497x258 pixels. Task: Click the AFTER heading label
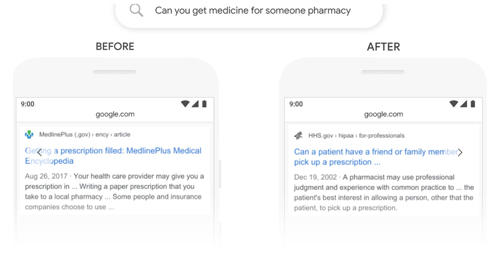pyautogui.click(x=383, y=47)
